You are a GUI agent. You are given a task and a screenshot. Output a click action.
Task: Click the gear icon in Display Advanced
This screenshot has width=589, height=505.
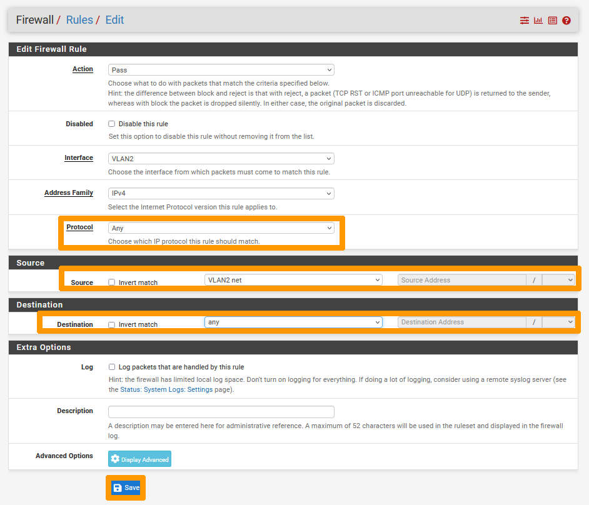pos(115,459)
